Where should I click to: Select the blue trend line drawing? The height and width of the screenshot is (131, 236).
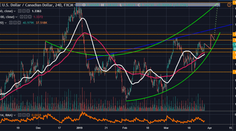(160, 42)
